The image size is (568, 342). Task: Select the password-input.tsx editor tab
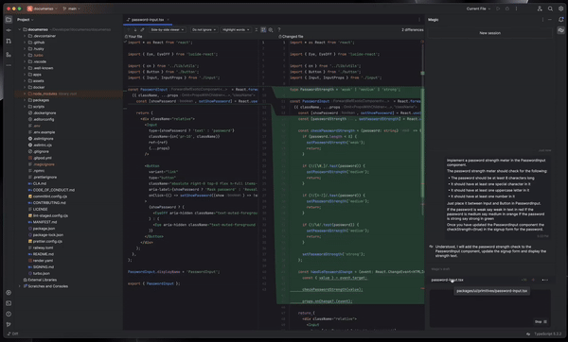[147, 20]
